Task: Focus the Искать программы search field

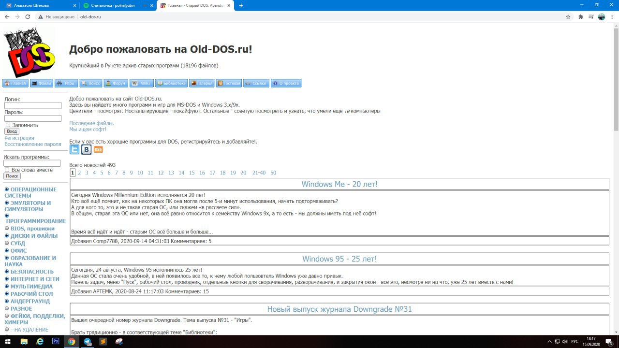Action: pos(32,163)
